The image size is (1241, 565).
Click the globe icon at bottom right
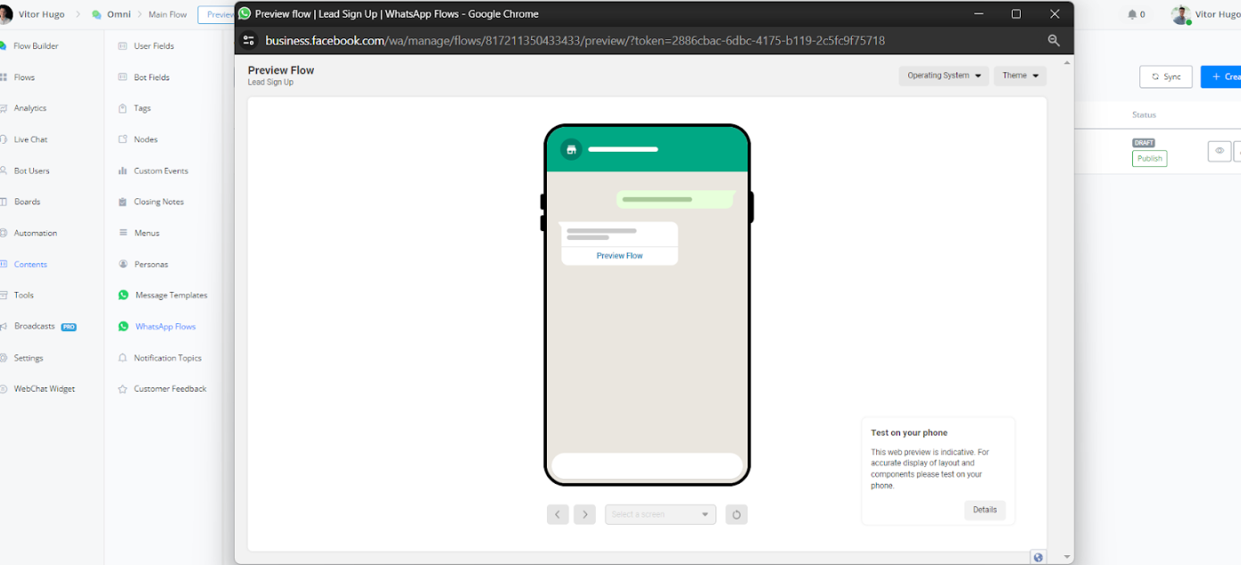coord(1038,557)
